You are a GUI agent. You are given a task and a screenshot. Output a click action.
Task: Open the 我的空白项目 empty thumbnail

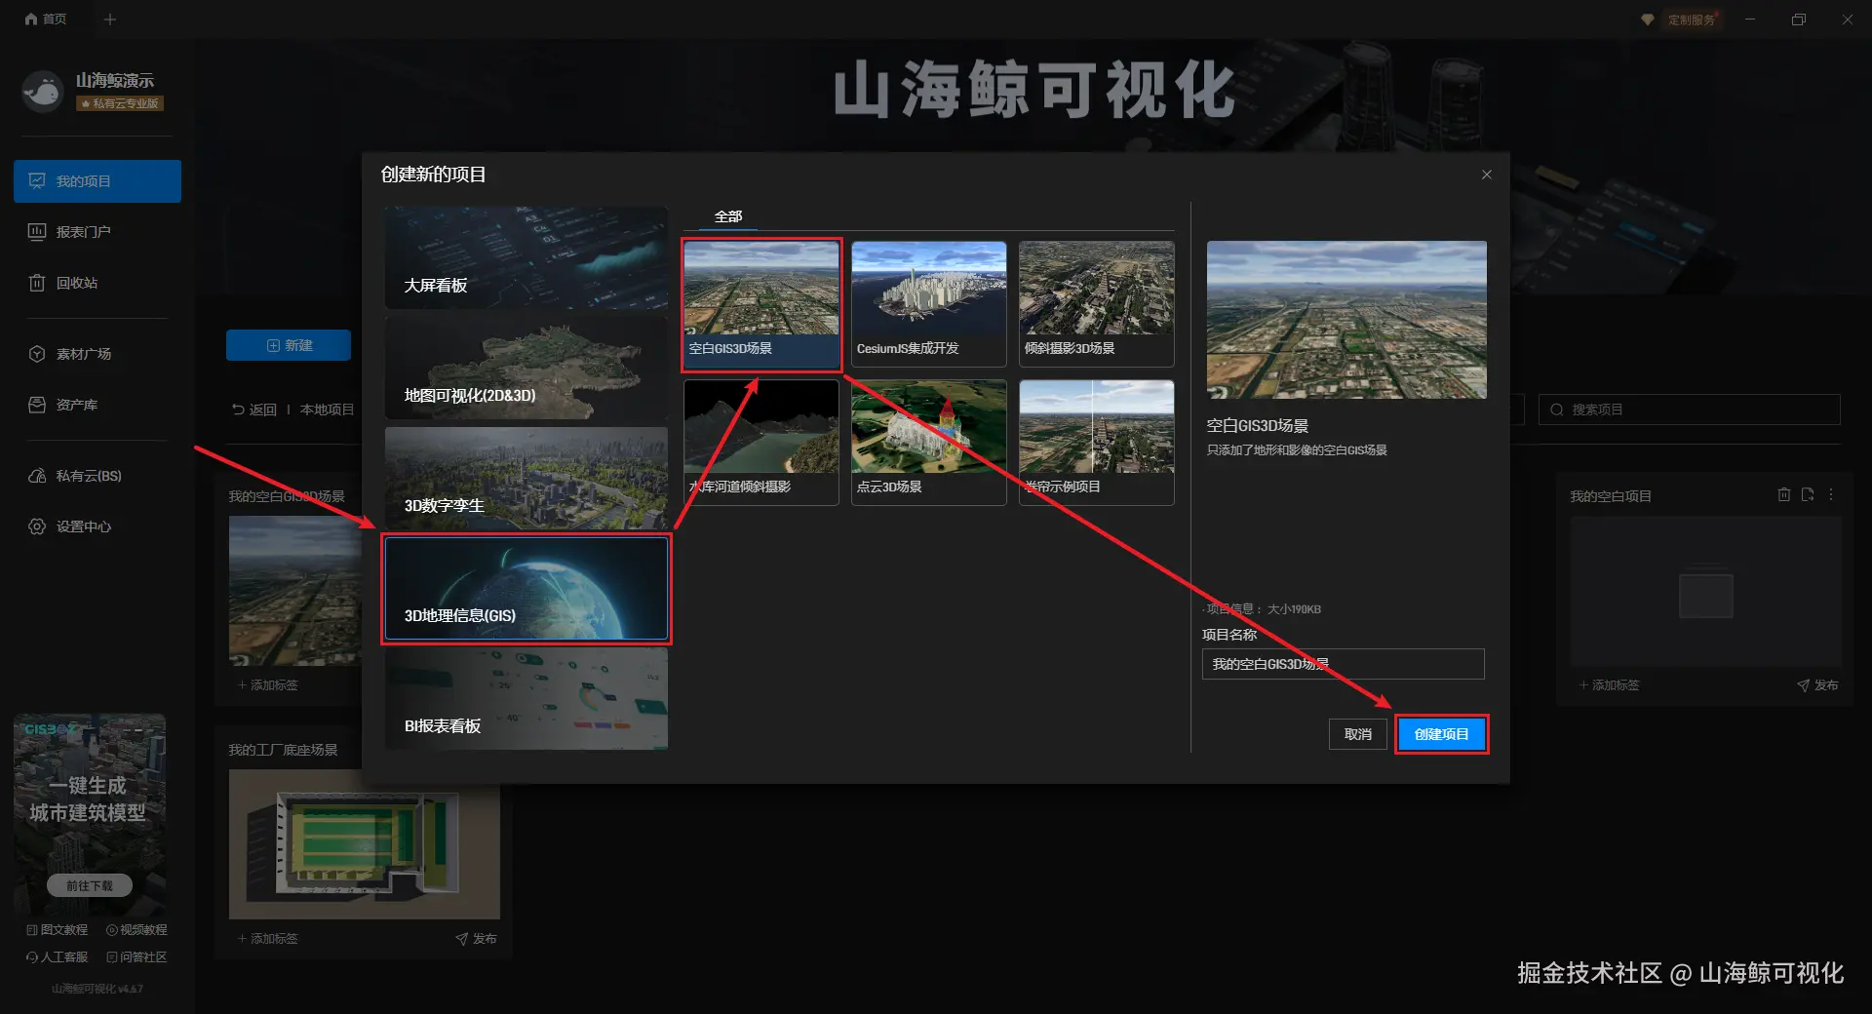1706,591
